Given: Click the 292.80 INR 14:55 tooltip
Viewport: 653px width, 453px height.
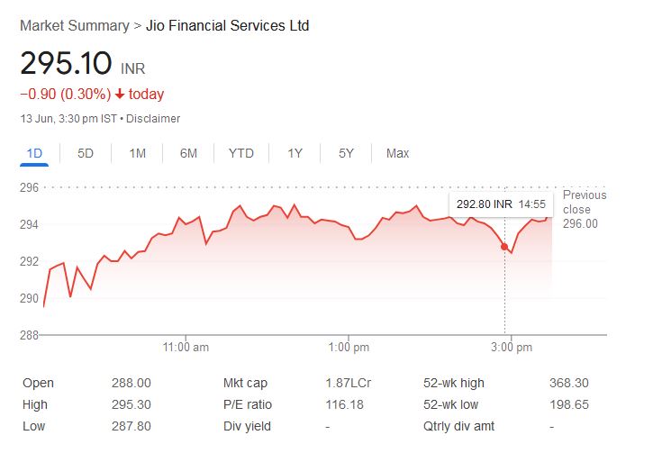Looking at the screenshot, I should 496,204.
